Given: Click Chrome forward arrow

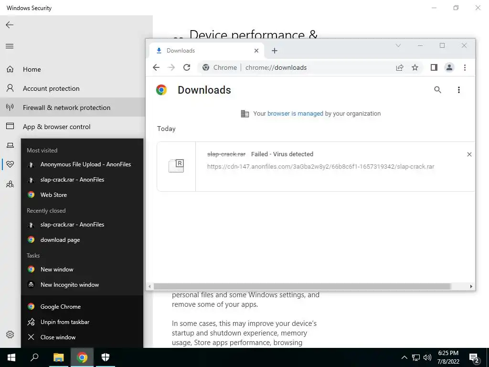Looking at the screenshot, I should coord(171,67).
